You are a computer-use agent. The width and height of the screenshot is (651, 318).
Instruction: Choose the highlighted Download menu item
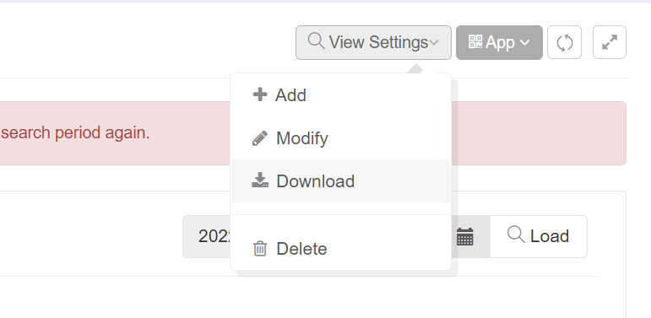tap(340, 181)
